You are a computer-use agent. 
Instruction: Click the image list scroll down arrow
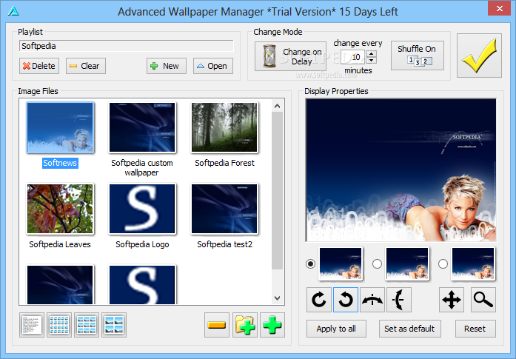[x=277, y=298]
